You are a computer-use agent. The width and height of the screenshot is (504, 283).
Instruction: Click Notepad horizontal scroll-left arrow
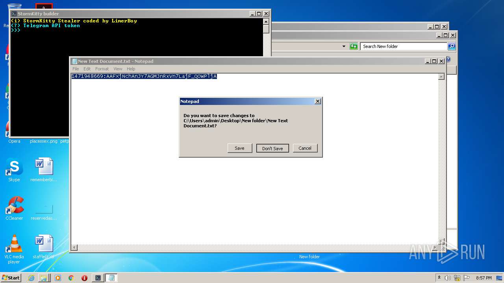tap(74, 248)
